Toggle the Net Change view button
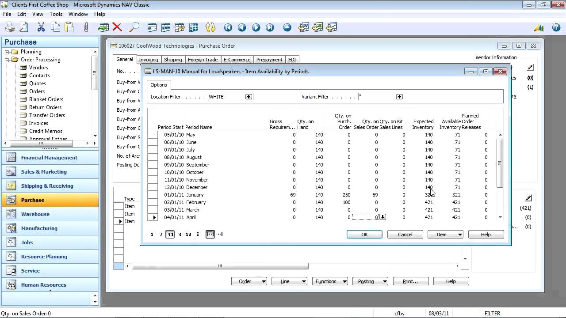Screen dimensions: 566x318 coord(210,235)
